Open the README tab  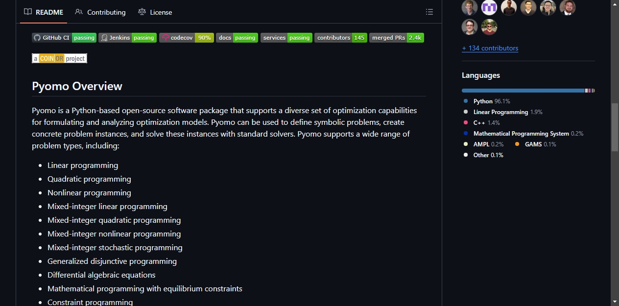(x=44, y=12)
